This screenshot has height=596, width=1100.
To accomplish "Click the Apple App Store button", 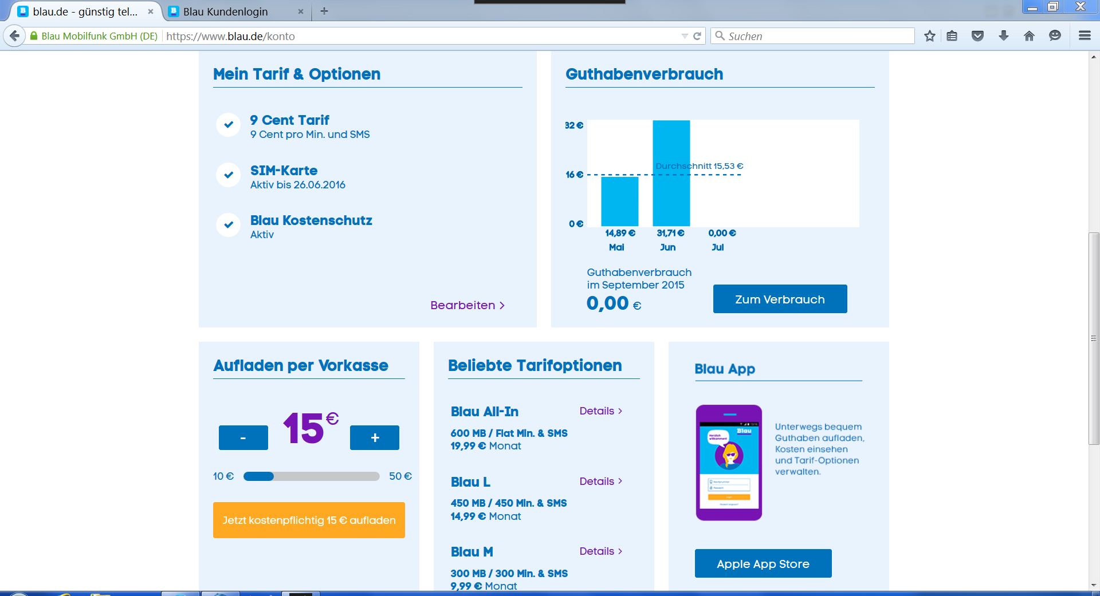I will (x=763, y=563).
